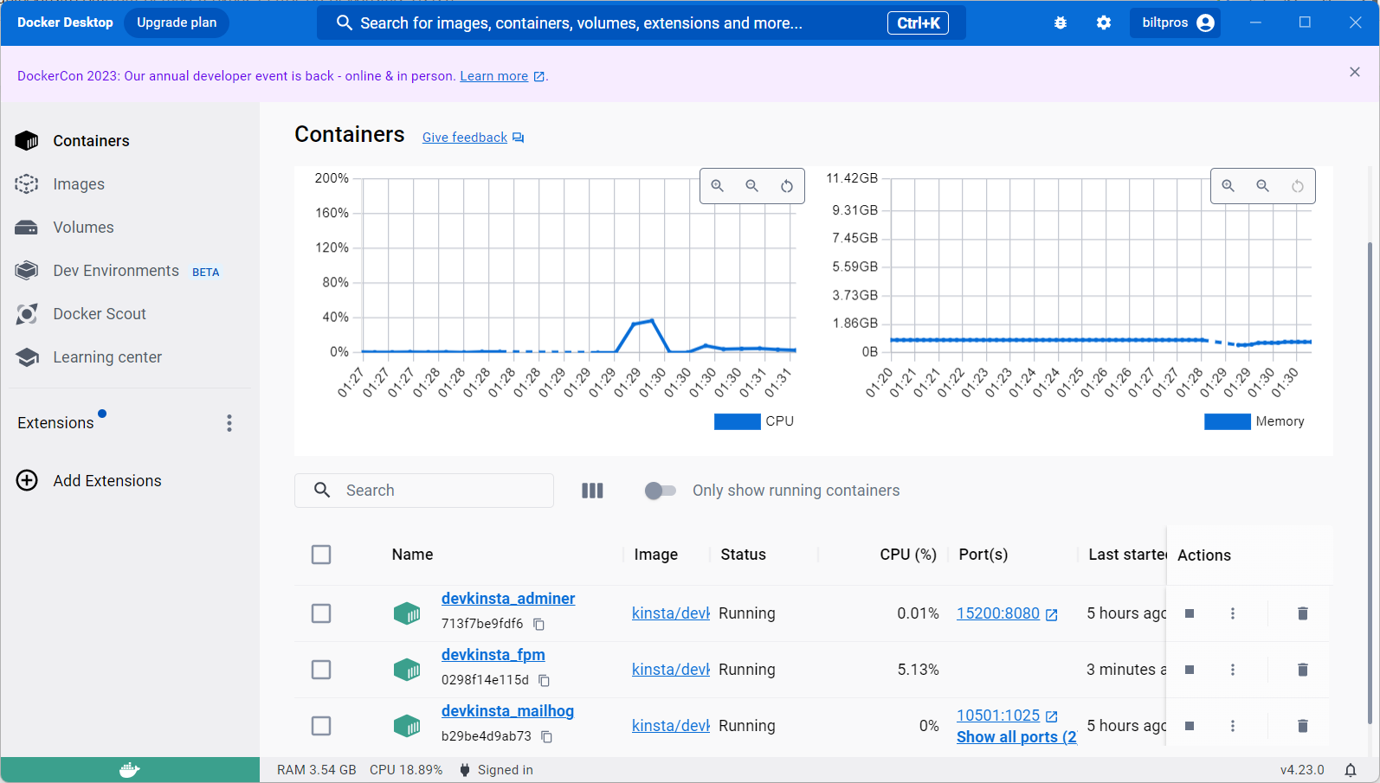
Task: Click the Containers cube icon in the sidebar
Action: click(x=27, y=141)
